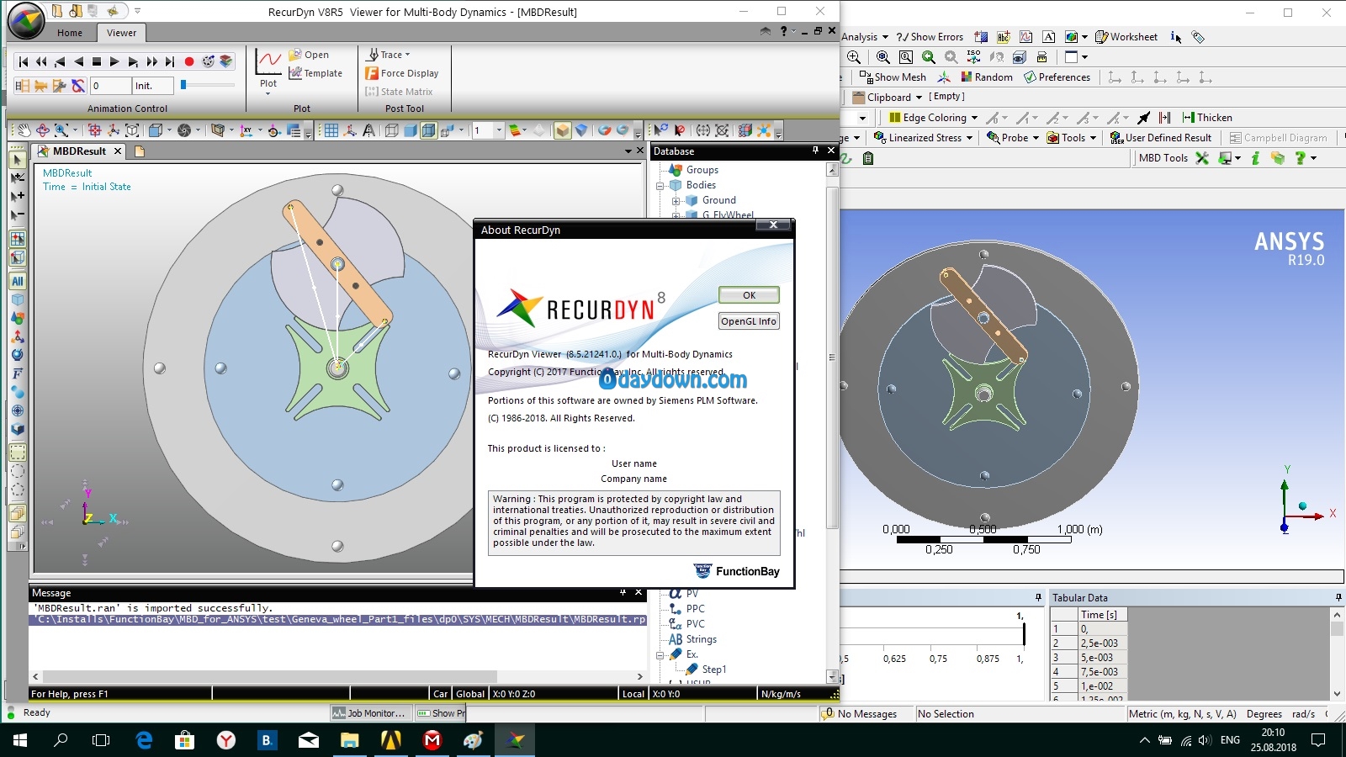Select the Viewer ribbon tab
The width and height of the screenshot is (1346, 757).
(x=121, y=33)
